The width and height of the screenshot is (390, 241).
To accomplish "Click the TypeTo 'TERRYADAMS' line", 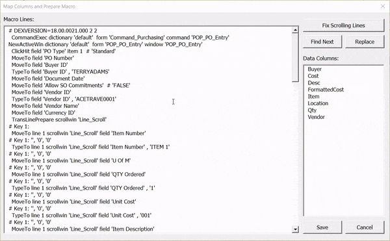I will 60,72.
